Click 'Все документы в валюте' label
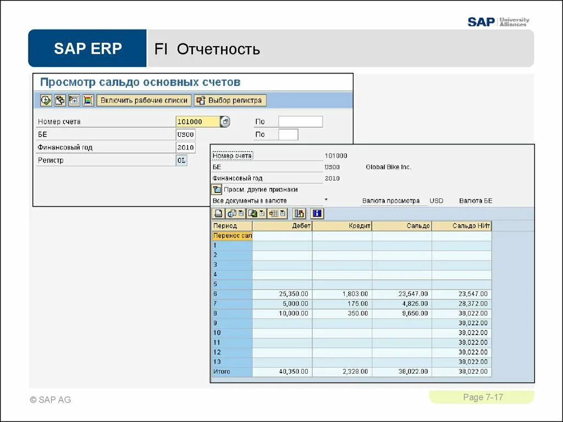Screen dimensions: 563x422 [x=250, y=201]
